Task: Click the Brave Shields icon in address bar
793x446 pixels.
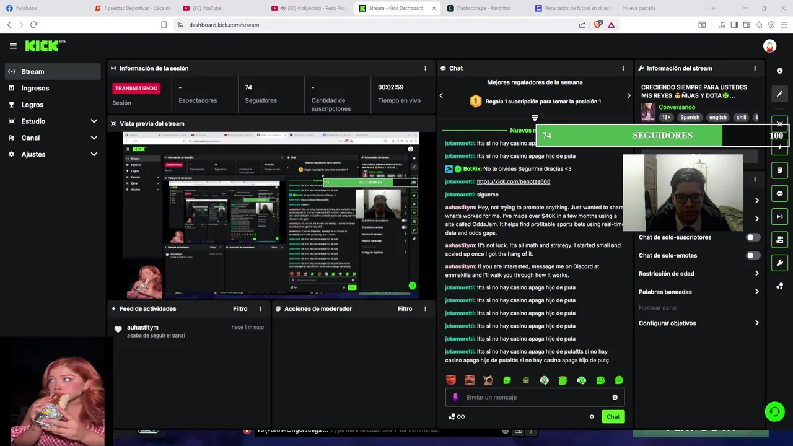Action: coord(598,25)
